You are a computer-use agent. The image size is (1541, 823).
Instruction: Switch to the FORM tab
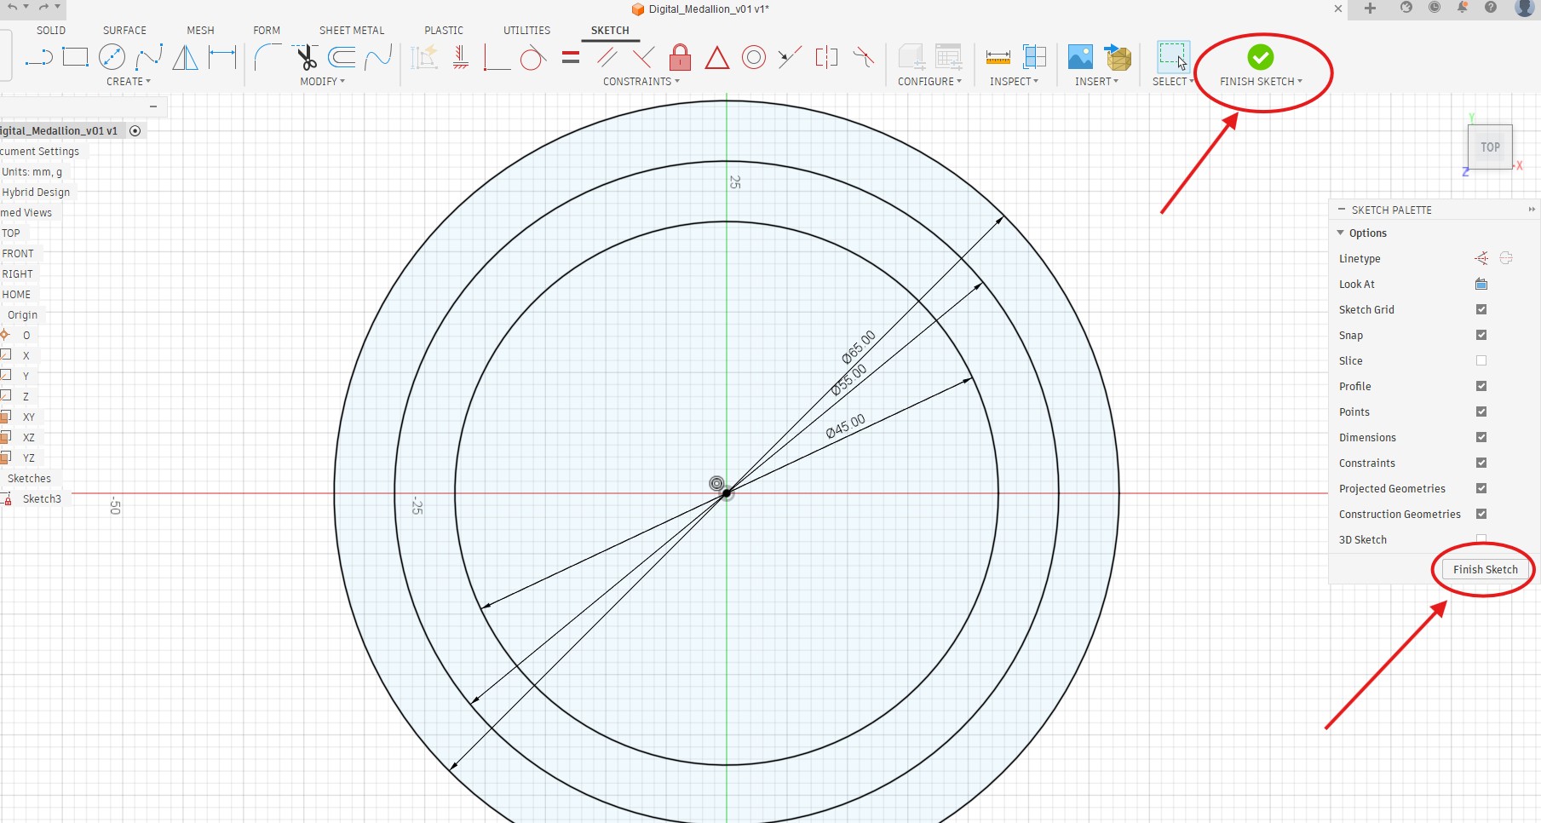[x=267, y=30]
